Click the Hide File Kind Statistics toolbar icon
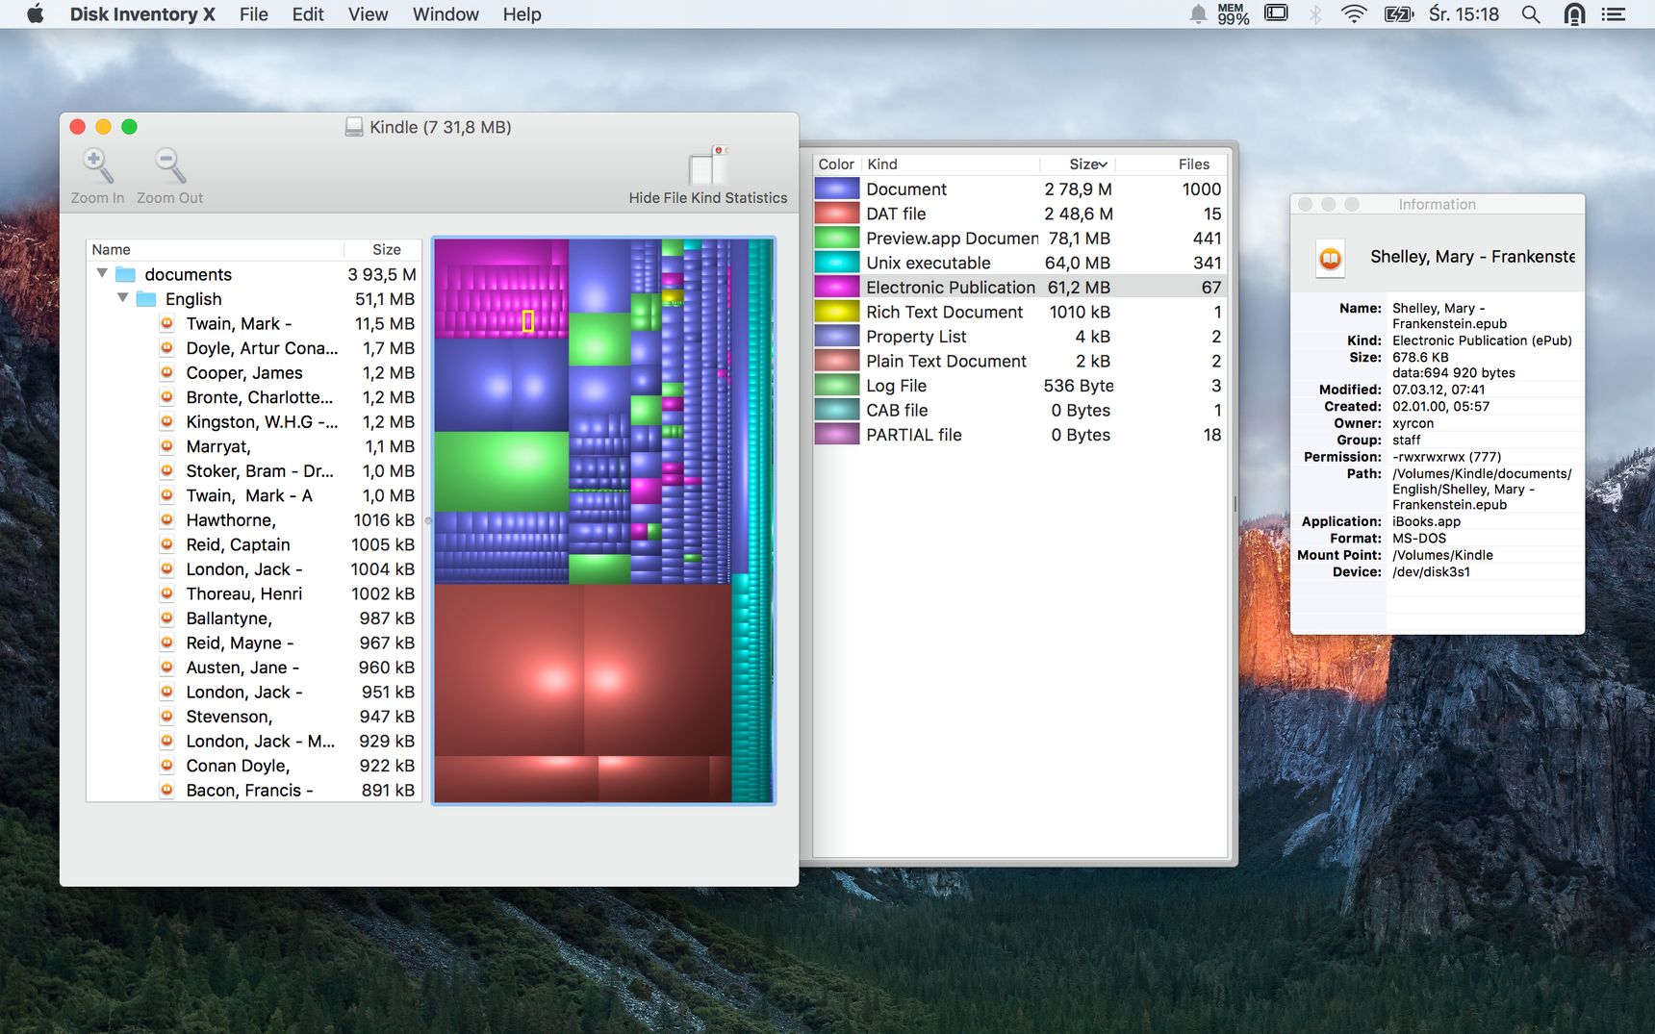Image resolution: width=1655 pixels, height=1034 pixels. pos(708,165)
